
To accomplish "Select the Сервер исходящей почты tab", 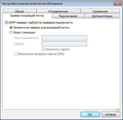I will tap(27, 16).
